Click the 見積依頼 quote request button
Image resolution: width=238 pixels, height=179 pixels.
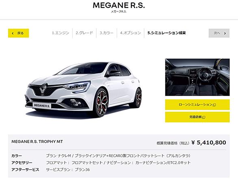coord(197,117)
